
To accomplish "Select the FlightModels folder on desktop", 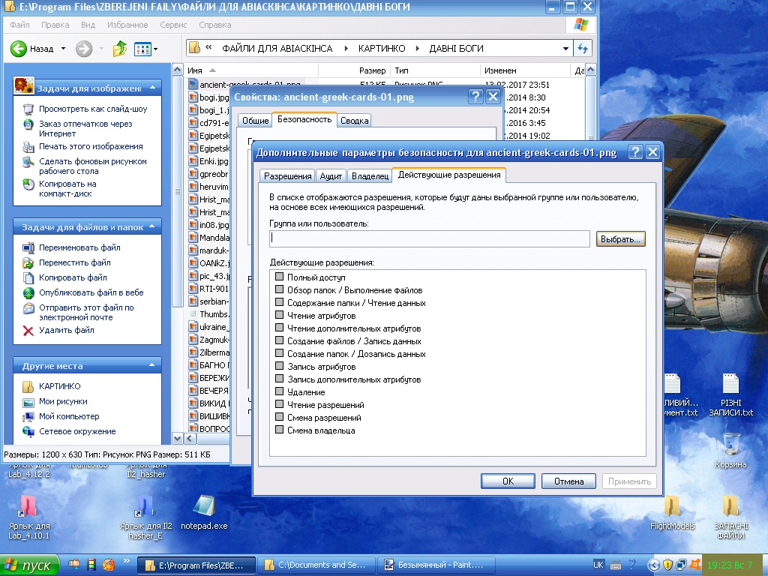I will [673, 505].
